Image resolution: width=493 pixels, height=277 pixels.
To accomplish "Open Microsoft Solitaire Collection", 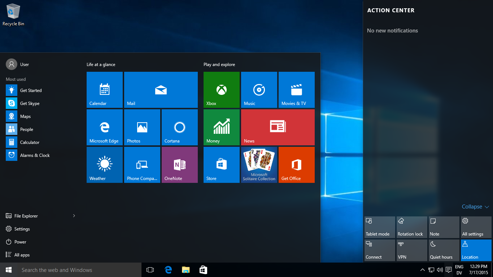I will (x=259, y=165).
